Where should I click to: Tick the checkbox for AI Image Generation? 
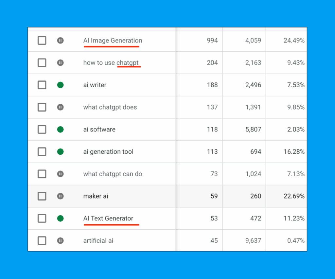(x=42, y=40)
